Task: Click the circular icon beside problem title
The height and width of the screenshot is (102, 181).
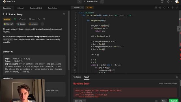Action: 64,14
